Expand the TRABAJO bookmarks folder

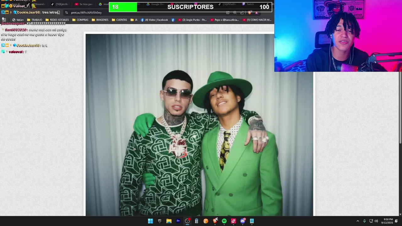[x=35, y=20]
